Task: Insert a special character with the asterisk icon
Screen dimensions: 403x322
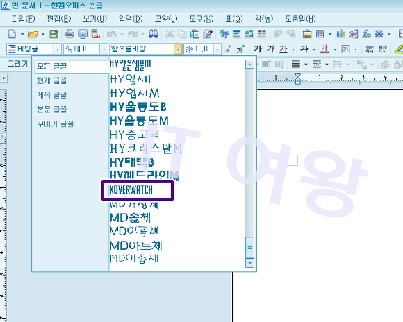Action: click(379, 34)
